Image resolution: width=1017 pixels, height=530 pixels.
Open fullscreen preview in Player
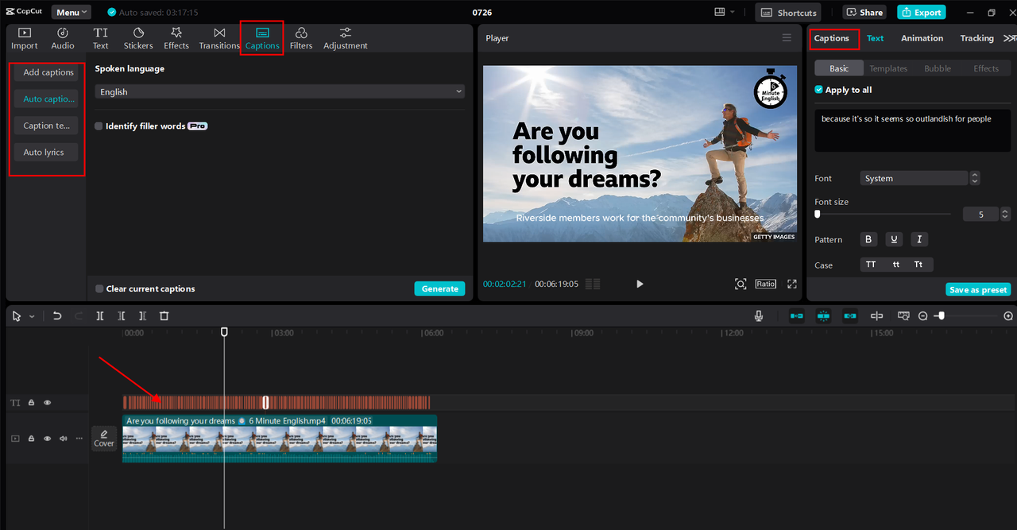[792, 284]
